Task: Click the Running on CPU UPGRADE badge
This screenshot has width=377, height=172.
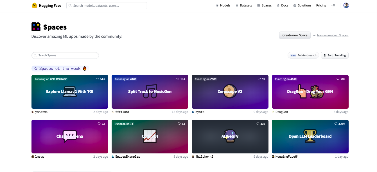Action: [51, 79]
